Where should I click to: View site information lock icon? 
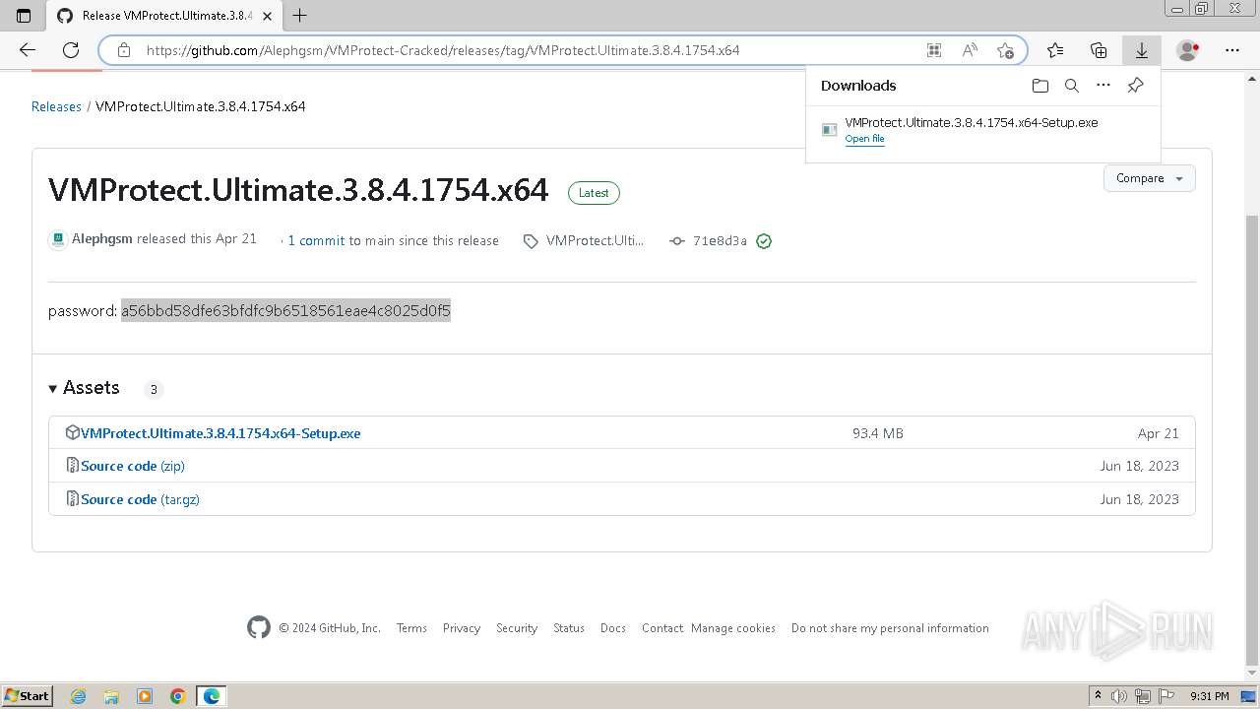pos(123,50)
